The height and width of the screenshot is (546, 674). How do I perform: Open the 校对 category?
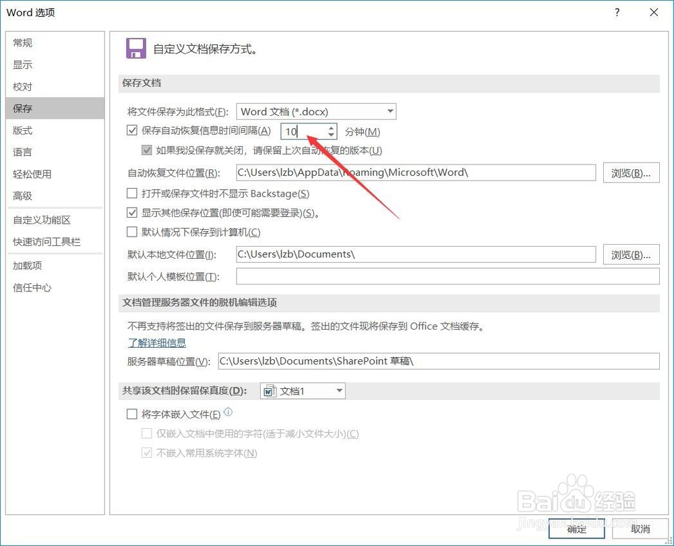point(55,87)
